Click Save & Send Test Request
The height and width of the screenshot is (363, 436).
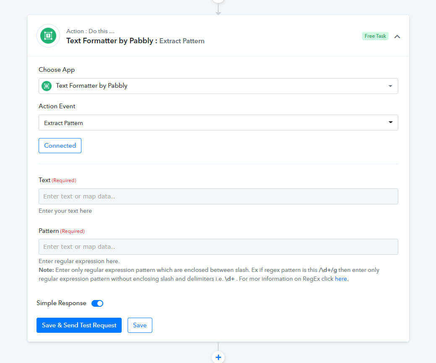[79, 325]
